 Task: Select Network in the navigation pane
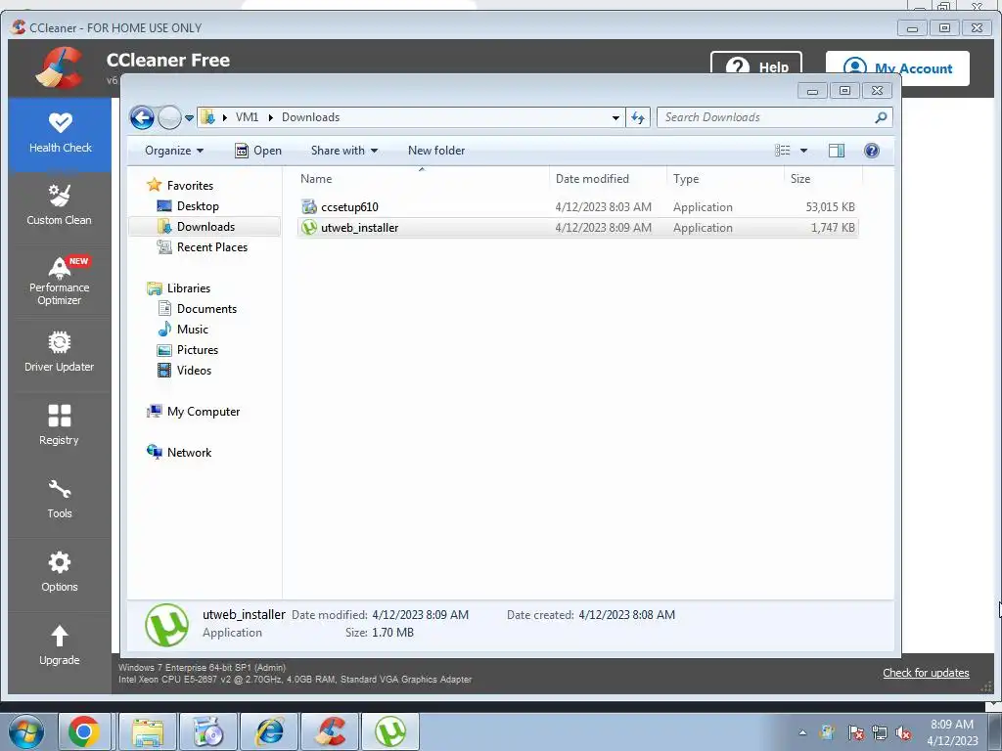point(189,452)
